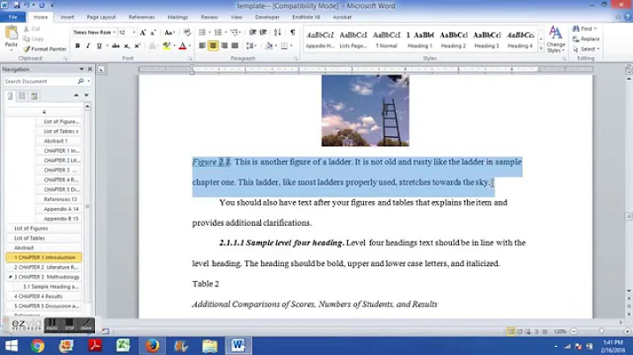Show paragraph marks with the pilcrow icon
Image resolution: width=633 pixels, height=355 pixels.
(293, 33)
